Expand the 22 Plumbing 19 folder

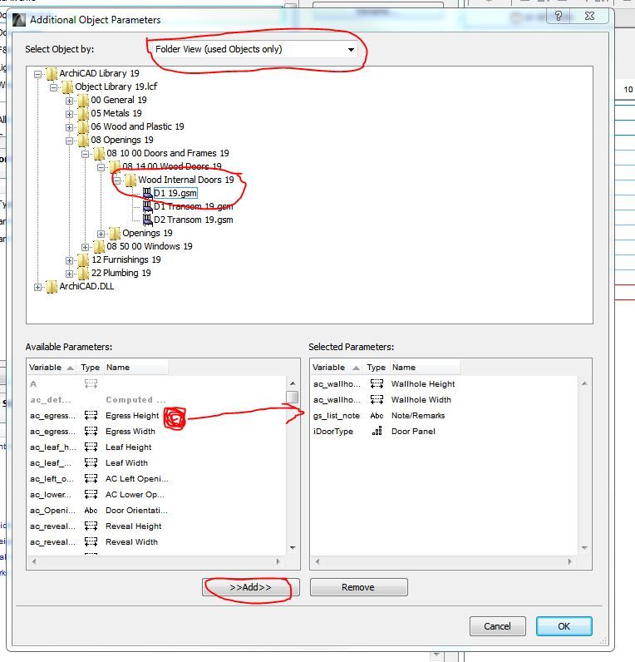(69, 274)
